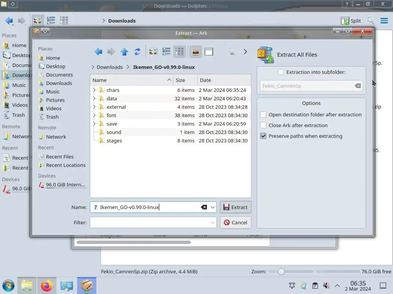393x294 pixels.
Task: Open the Filter dropdown
Action: (213, 222)
